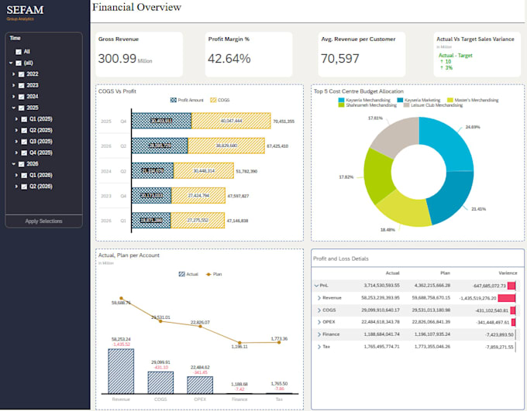Select the Avg. Revenue per Customer tile
Image resolution: width=527 pixels, height=411 pixels.
[x=362, y=54]
